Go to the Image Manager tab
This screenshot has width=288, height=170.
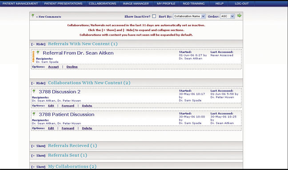tap(136, 4)
